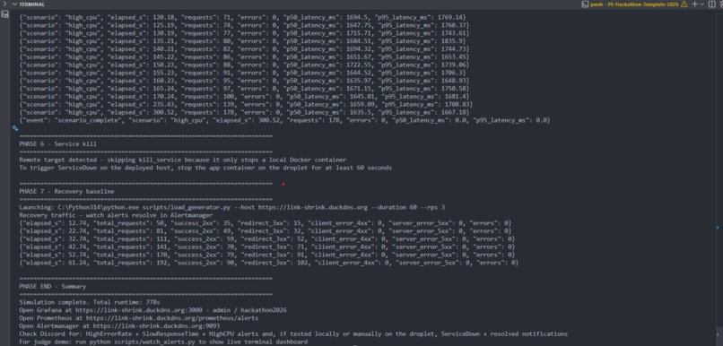The height and width of the screenshot is (346, 723).
Task: Click the yellow warning triangle icon
Action: [x=684, y=4]
